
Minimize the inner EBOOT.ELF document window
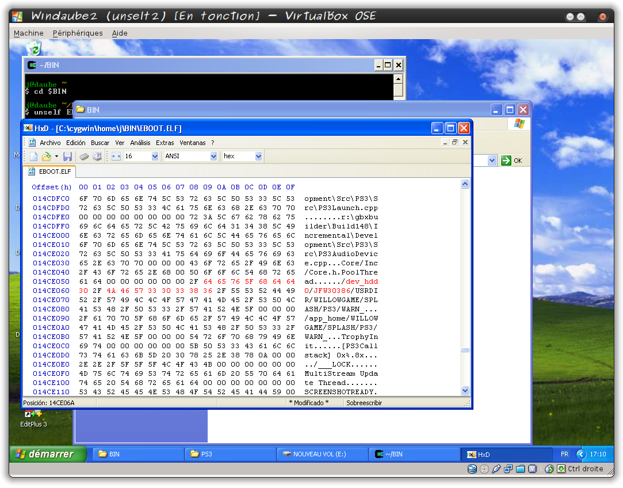(x=445, y=142)
